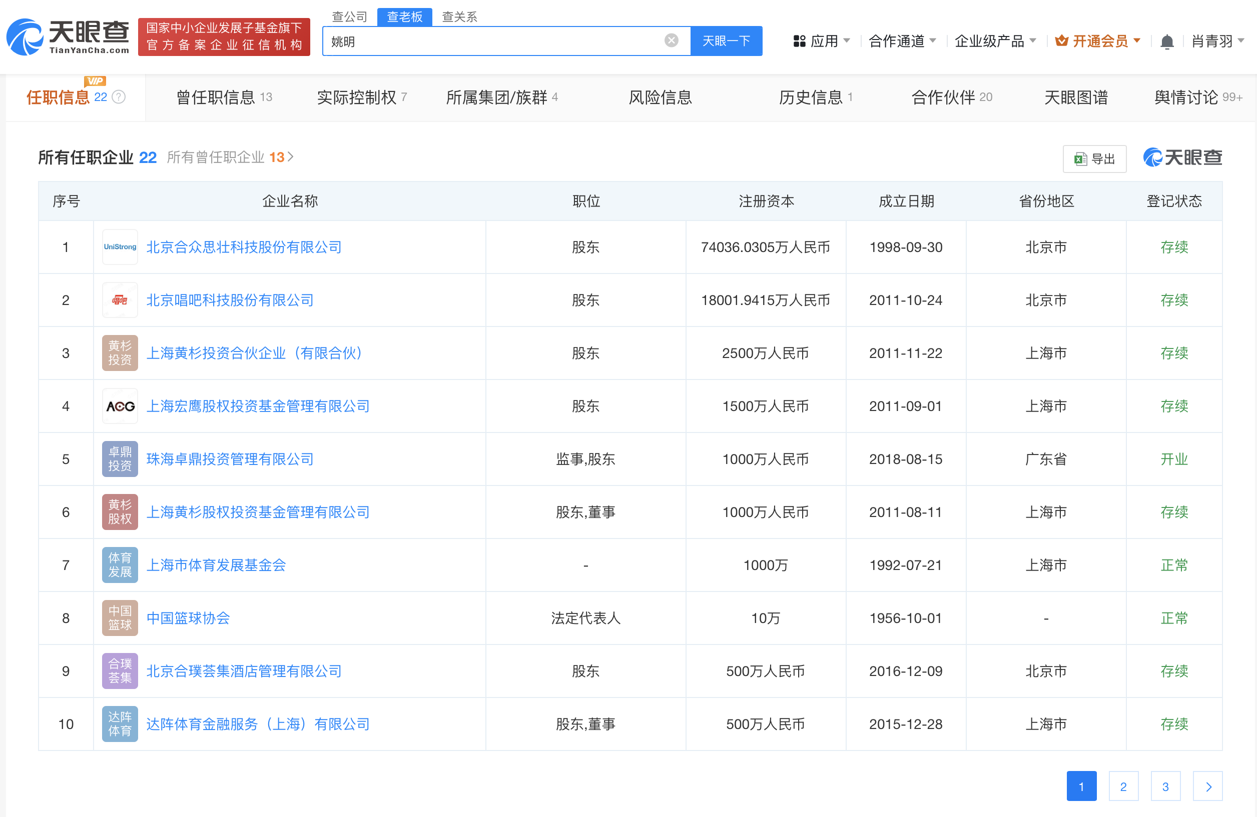Click the 合璞荟集 company icon
Image resolution: width=1257 pixels, height=817 pixels.
(x=120, y=671)
